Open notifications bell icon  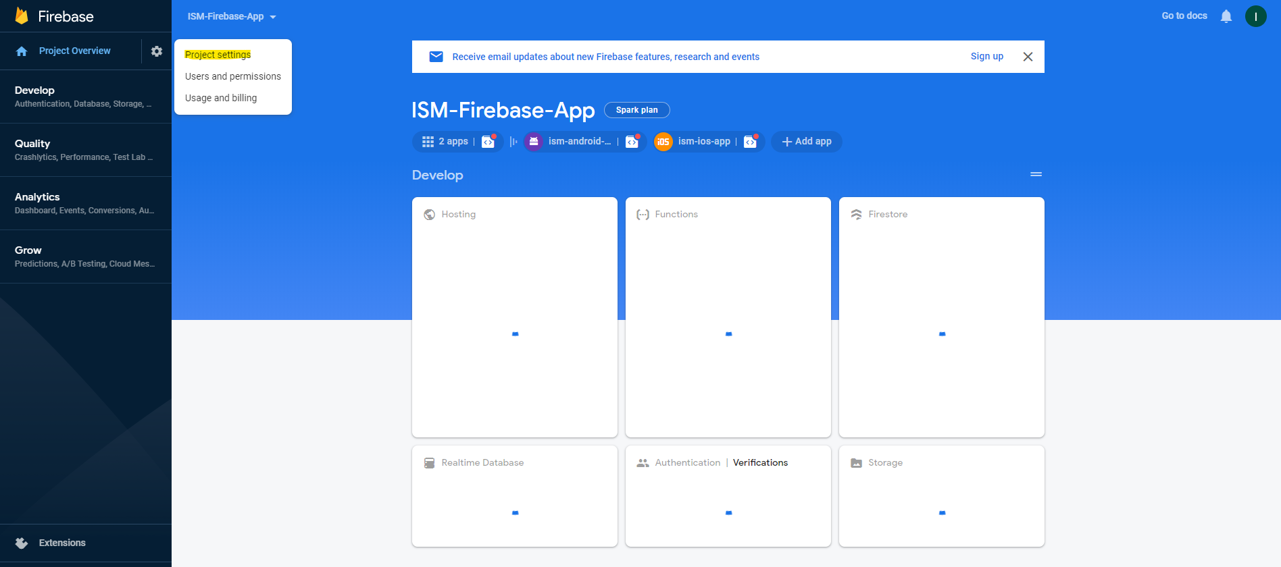(x=1226, y=16)
